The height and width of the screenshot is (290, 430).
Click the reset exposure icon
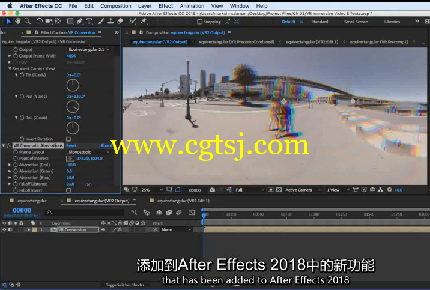coord(389,190)
